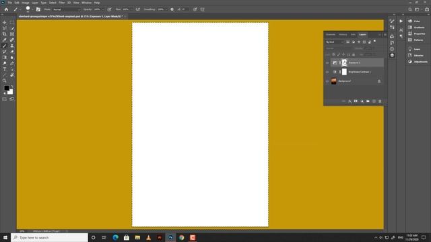Open the layer filter Kind dropdown
Viewport: 431px width, 242px height.
[335, 42]
